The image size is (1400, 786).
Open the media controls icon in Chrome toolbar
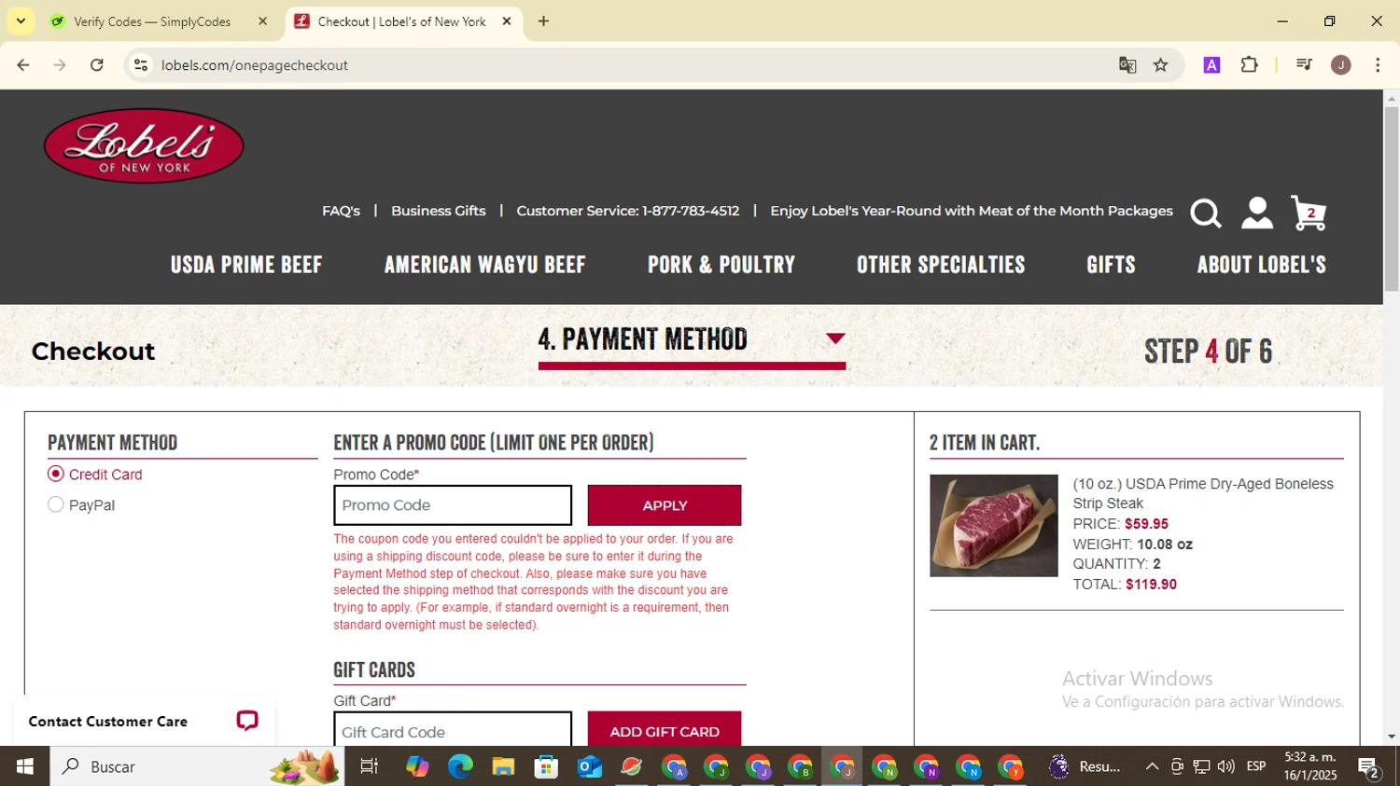click(x=1304, y=65)
